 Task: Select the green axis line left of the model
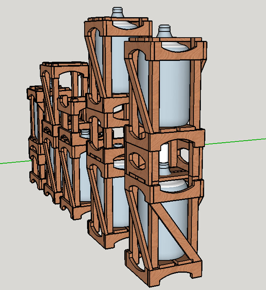(16, 162)
